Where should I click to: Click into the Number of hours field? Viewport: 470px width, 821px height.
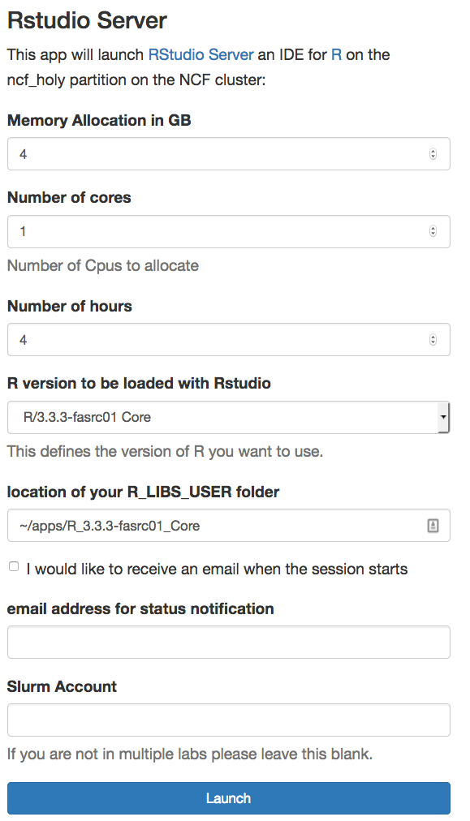pos(228,340)
